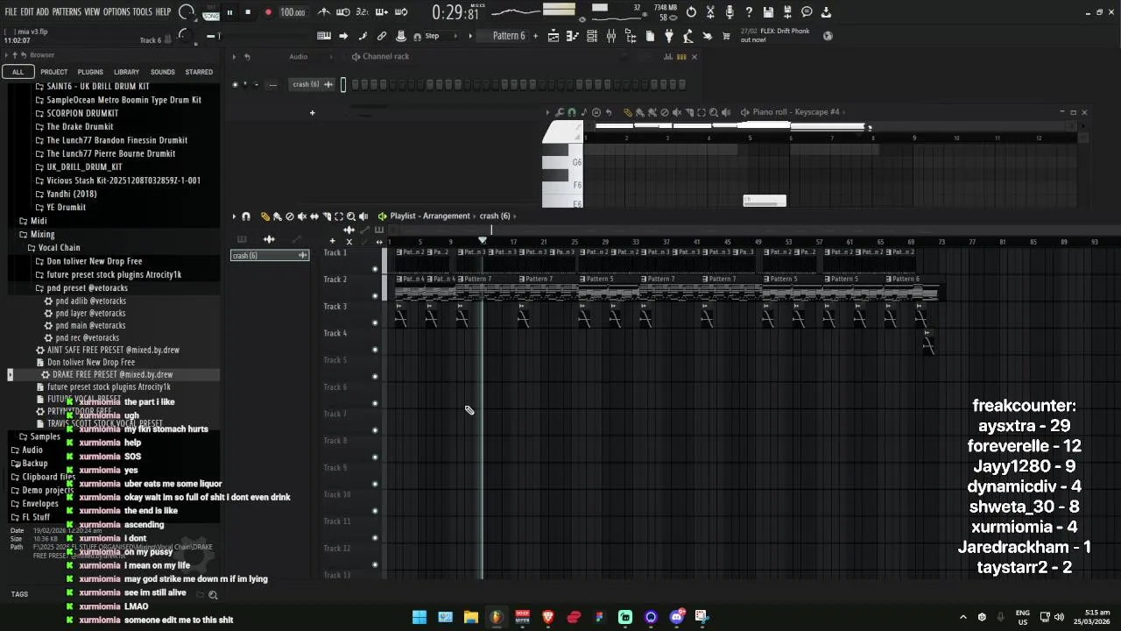Open the OPTIONS menu
Screen dimensions: 1121x631
click(116, 12)
